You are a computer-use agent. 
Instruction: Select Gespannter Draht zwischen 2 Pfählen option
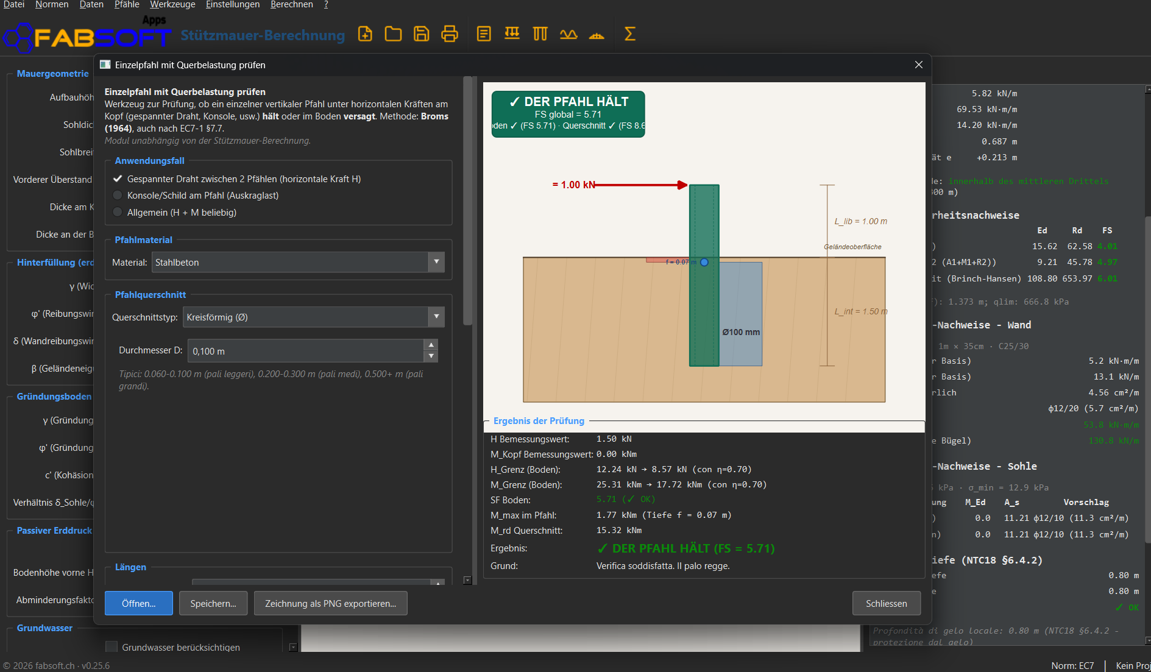coord(118,179)
